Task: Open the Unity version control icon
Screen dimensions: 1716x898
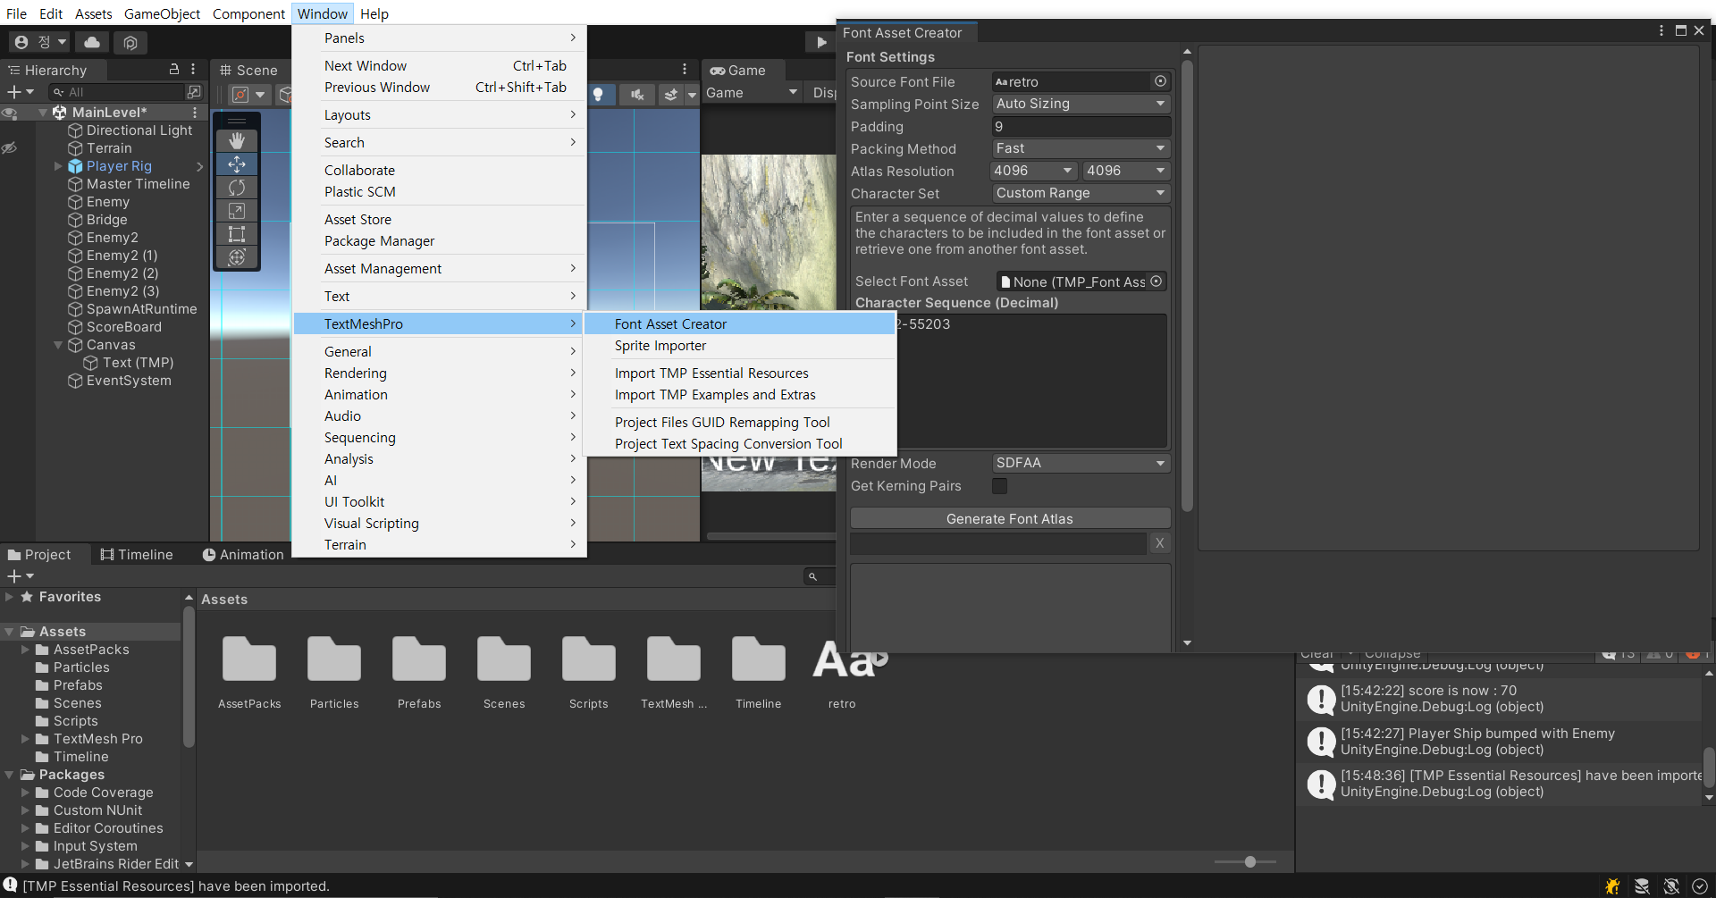Action: coord(130,42)
